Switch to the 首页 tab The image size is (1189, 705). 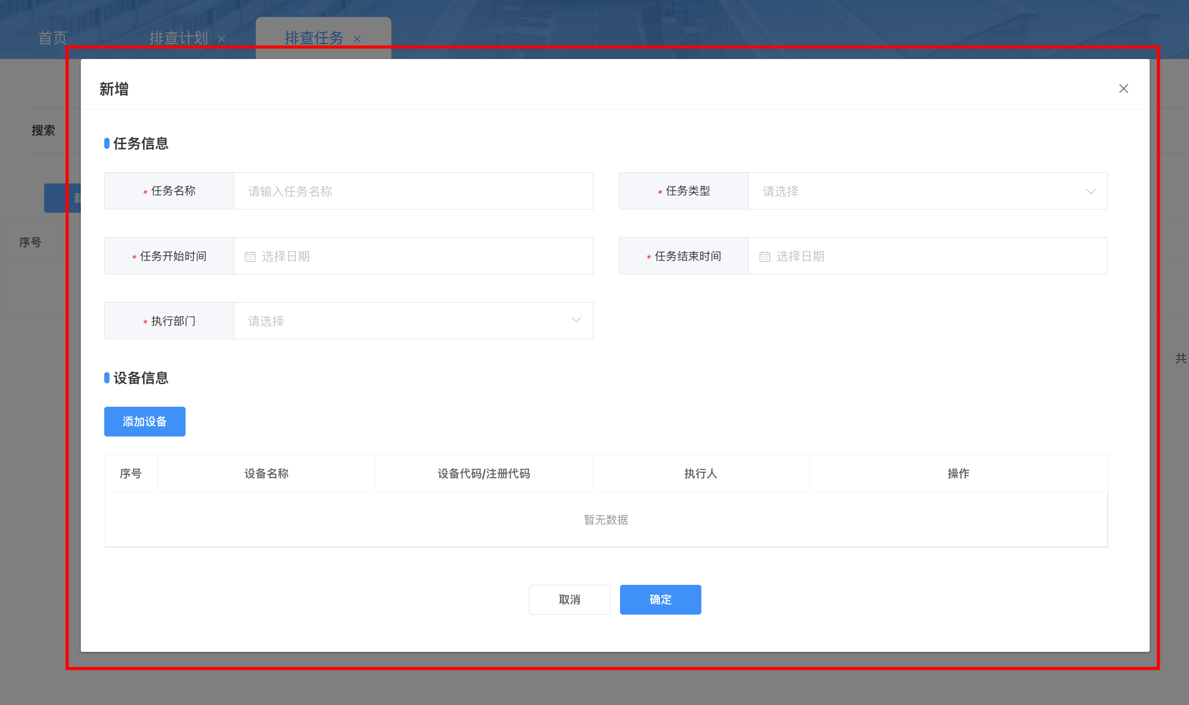pyautogui.click(x=53, y=38)
